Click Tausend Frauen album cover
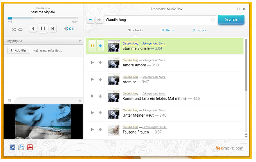 tap(114, 130)
